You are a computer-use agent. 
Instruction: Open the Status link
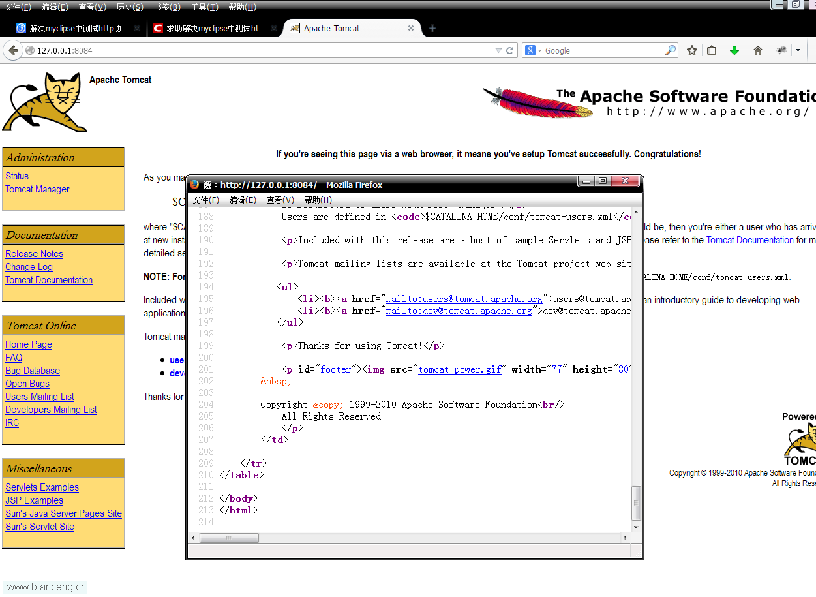[17, 176]
